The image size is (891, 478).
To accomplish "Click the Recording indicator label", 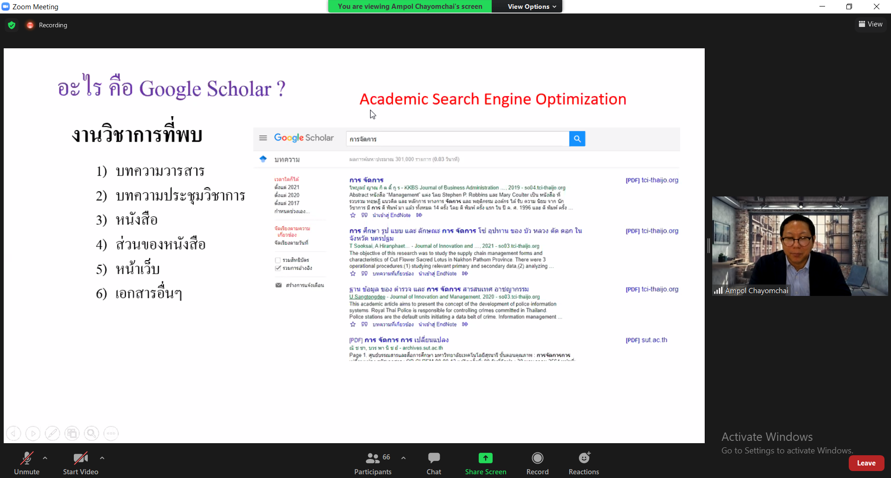I will point(52,25).
